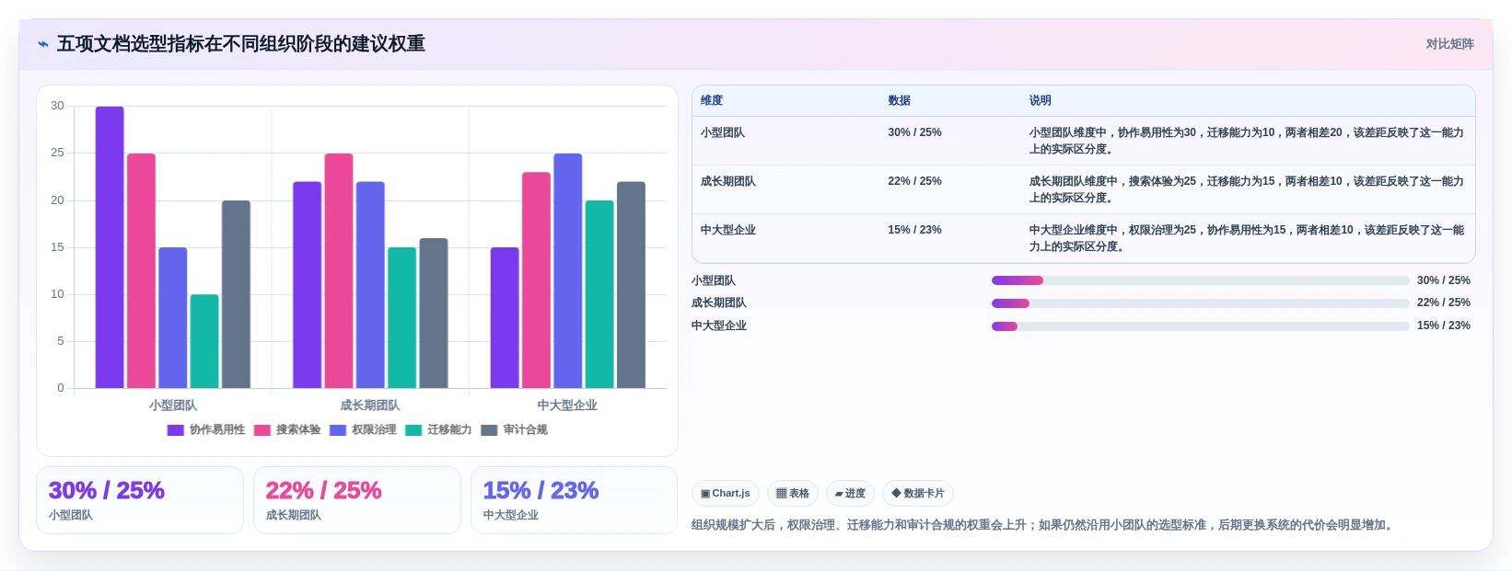Click the teal 迁移能力 bar for 小型团队

click(204, 341)
